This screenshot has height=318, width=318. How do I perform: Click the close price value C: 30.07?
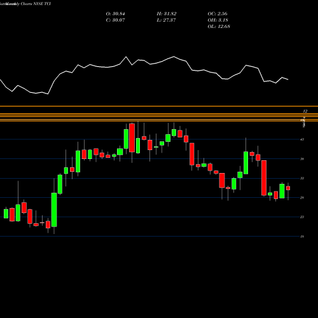[x=115, y=20]
